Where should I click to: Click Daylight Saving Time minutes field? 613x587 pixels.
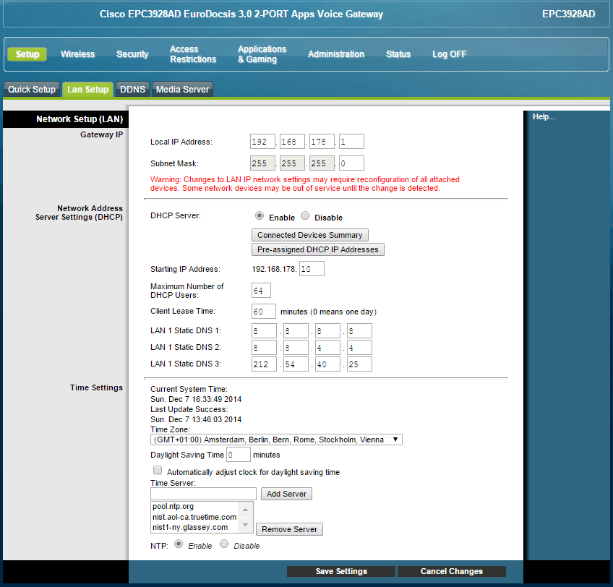point(238,455)
